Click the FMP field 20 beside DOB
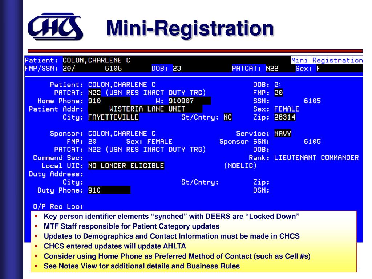 [279, 93]
